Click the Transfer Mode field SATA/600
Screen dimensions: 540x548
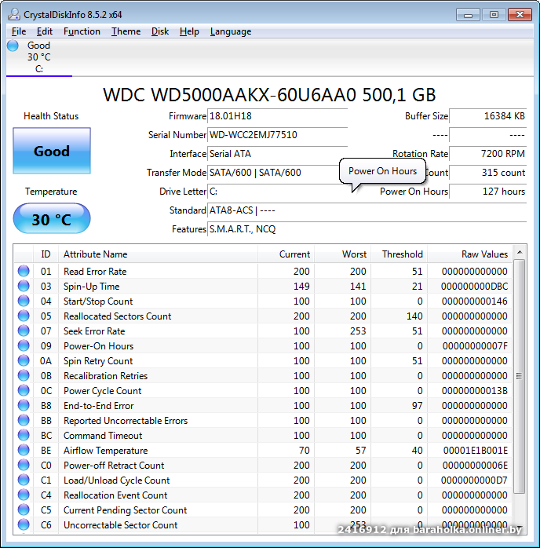coord(277,173)
